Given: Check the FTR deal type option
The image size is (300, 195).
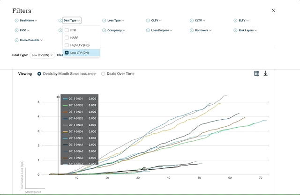Looking at the screenshot, I should 67,30.
